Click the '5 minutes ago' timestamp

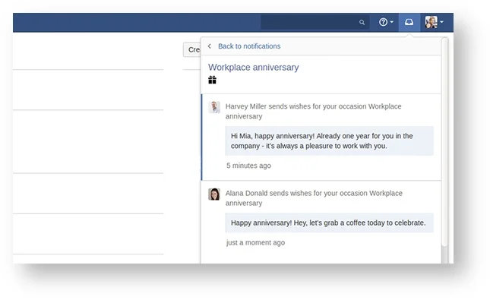[248, 166]
